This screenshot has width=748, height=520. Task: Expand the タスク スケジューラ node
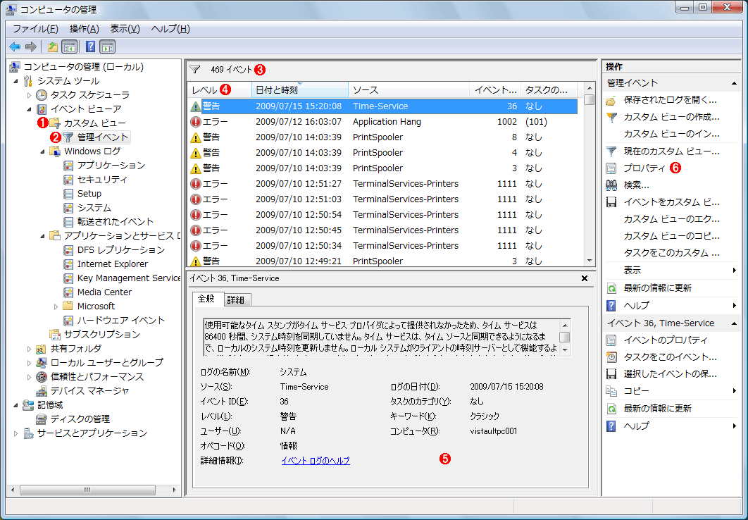[x=30, y=95]
